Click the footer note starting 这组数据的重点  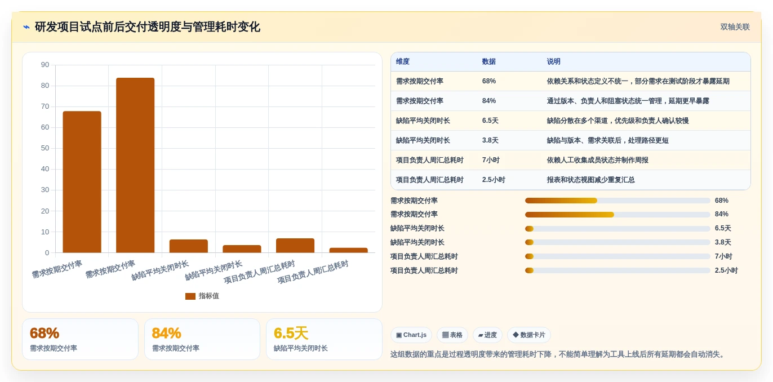click(x=558, y=354)
